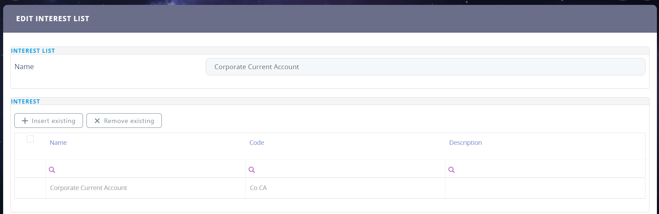Click the Name column search icon
The width and height of the screenshot is (659, 214).
[52, 170]
